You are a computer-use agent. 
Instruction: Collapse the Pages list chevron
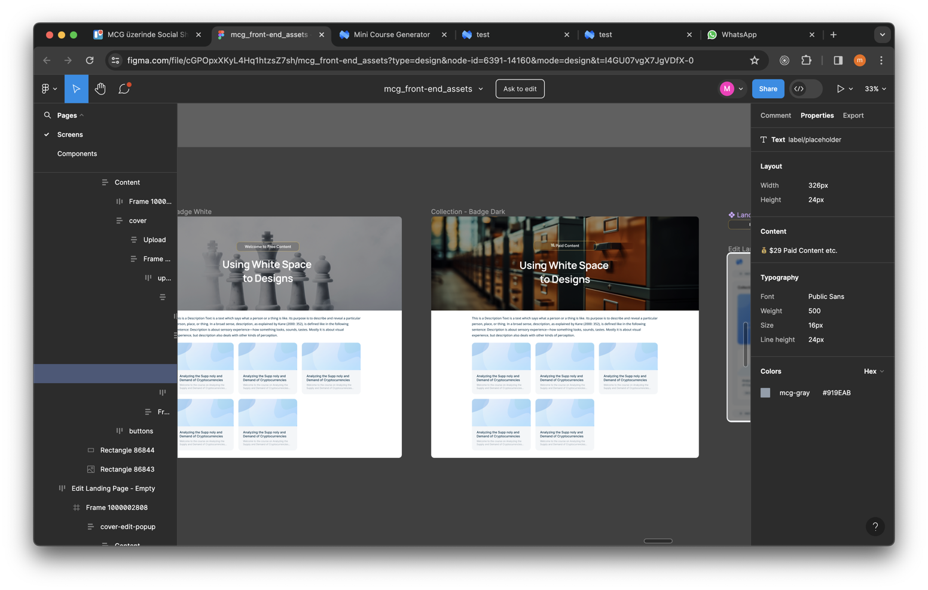click(x=82, y=115)
